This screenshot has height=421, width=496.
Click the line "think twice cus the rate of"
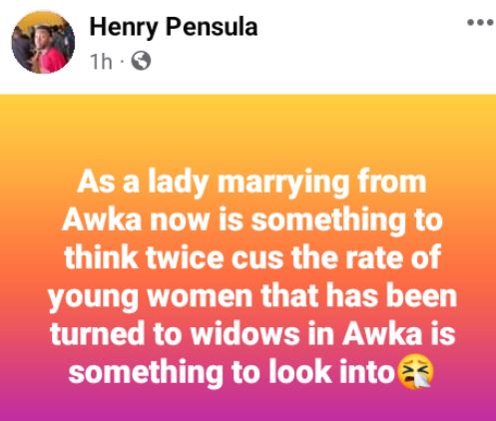pyautogui.click(x=252, y=257)
